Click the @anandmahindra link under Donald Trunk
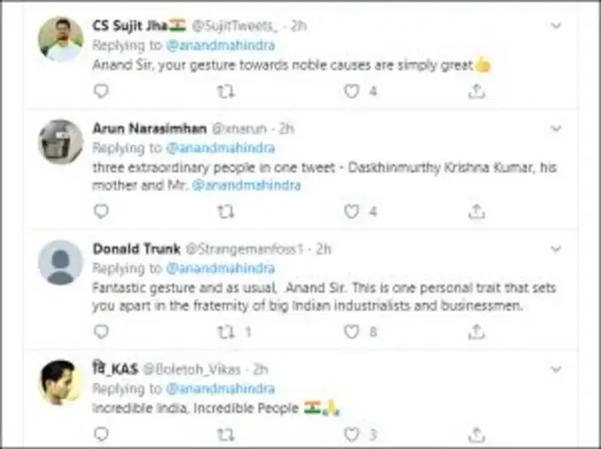The width and height of the screenshot is (601, 449). pyautogui.click(x=220, y=268)
